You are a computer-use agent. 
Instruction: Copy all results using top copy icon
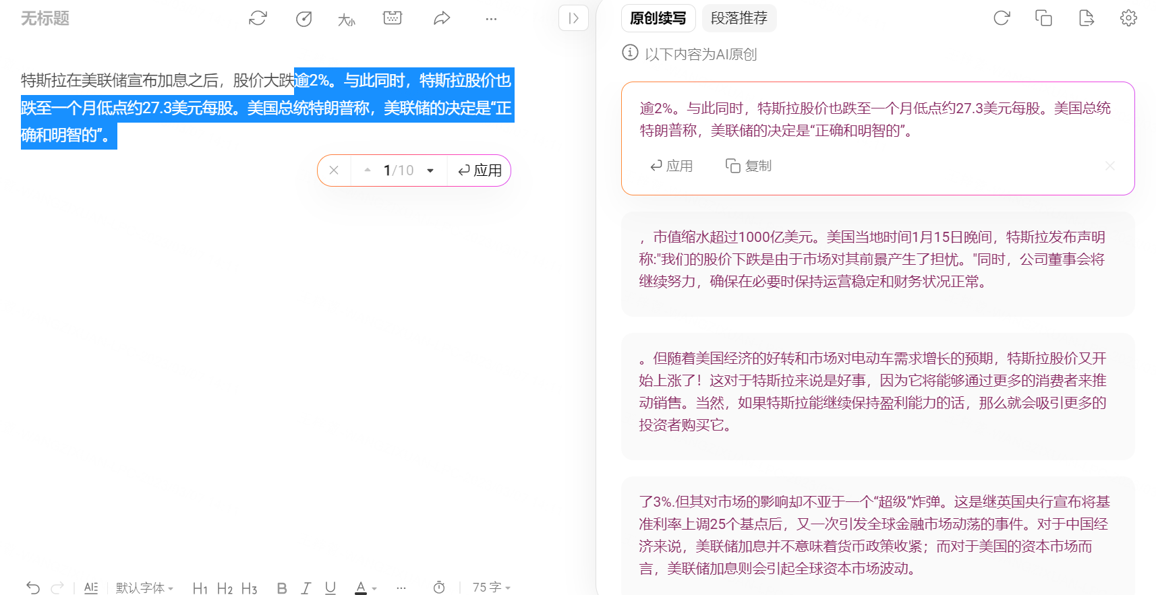coord(1043,18)
